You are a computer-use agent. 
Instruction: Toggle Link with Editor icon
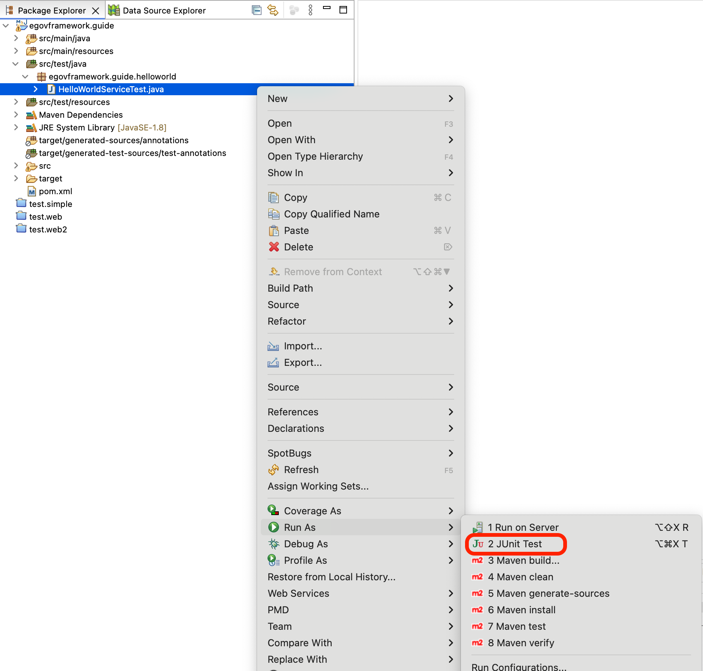[x=273, y=10]
